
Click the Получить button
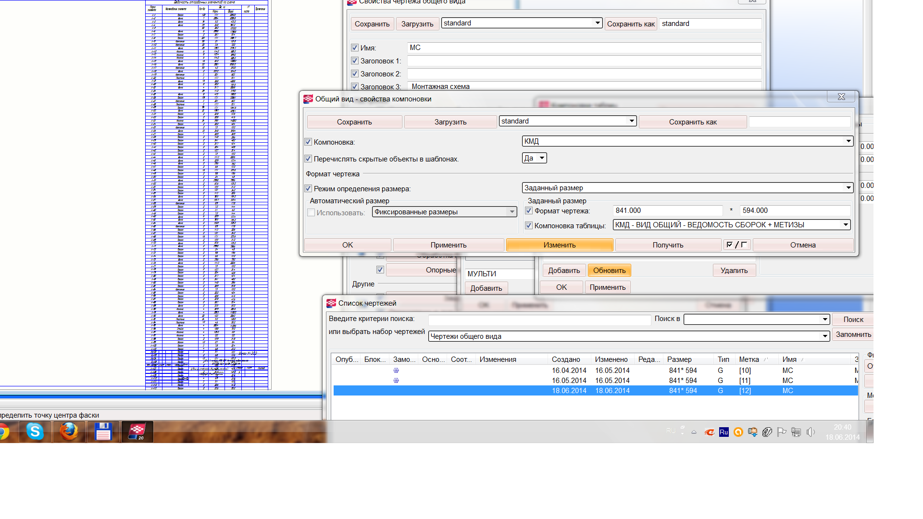click(668, 245)
